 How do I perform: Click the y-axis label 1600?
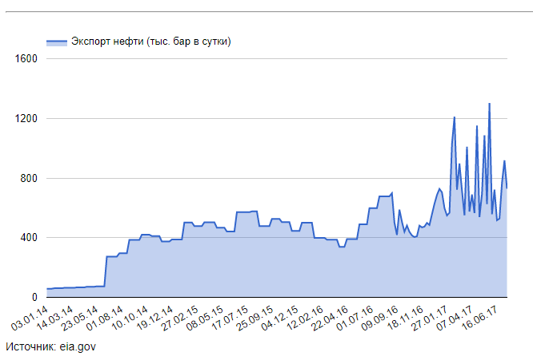coord(26,58)
